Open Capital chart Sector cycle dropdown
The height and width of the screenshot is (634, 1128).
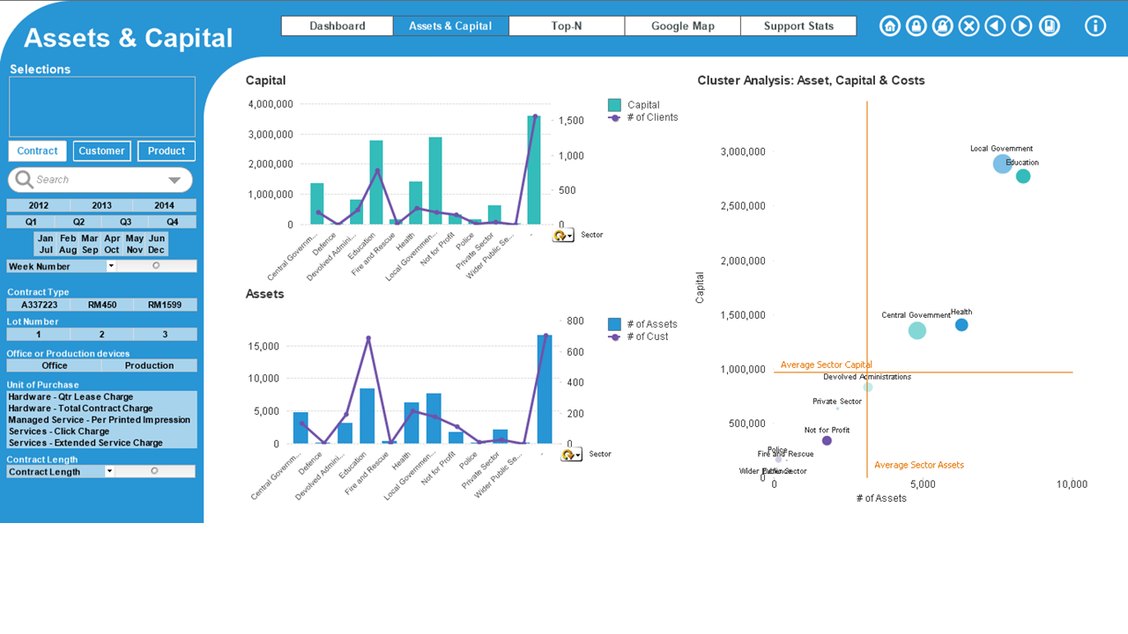point(563,235)
